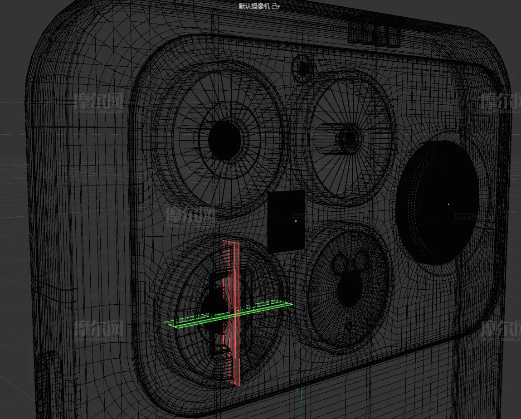
Task: Click the camera lock icon beside 默认摄像机
Action: (x=278, y=6)
